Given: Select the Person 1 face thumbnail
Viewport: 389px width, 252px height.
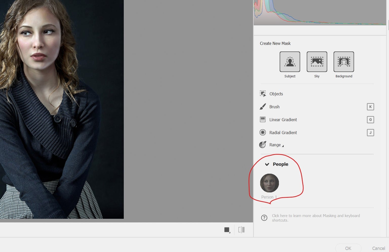Looking at the screenshot, I should (269, 183).
